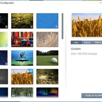Choose the retro car and woman thumbnail
Screen dimensions: 102x102
22,39
